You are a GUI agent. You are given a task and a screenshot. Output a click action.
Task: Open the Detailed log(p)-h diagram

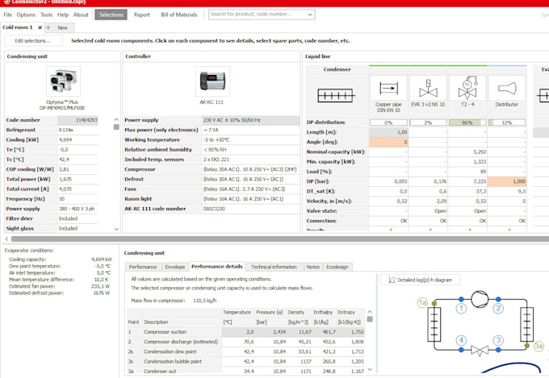(420, 280)
